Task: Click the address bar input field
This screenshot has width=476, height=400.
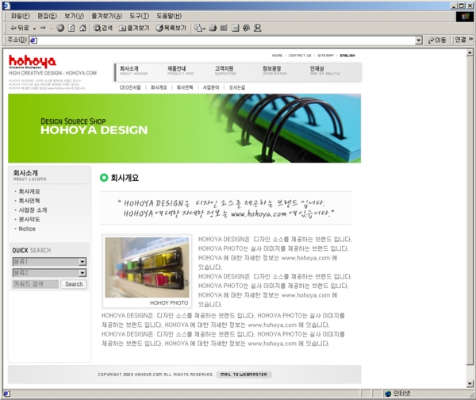Action: point(225,40)
